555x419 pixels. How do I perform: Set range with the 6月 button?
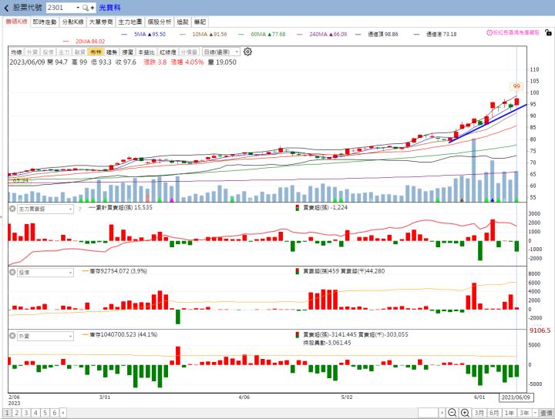click(494, 413)
